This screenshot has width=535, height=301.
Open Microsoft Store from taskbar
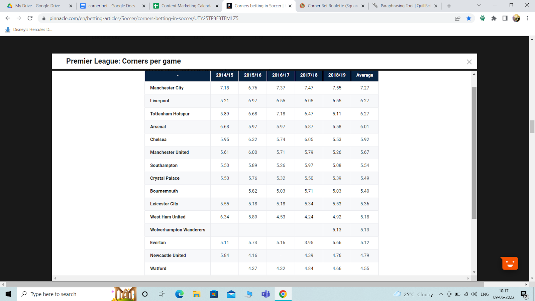(x=214, y=294)
